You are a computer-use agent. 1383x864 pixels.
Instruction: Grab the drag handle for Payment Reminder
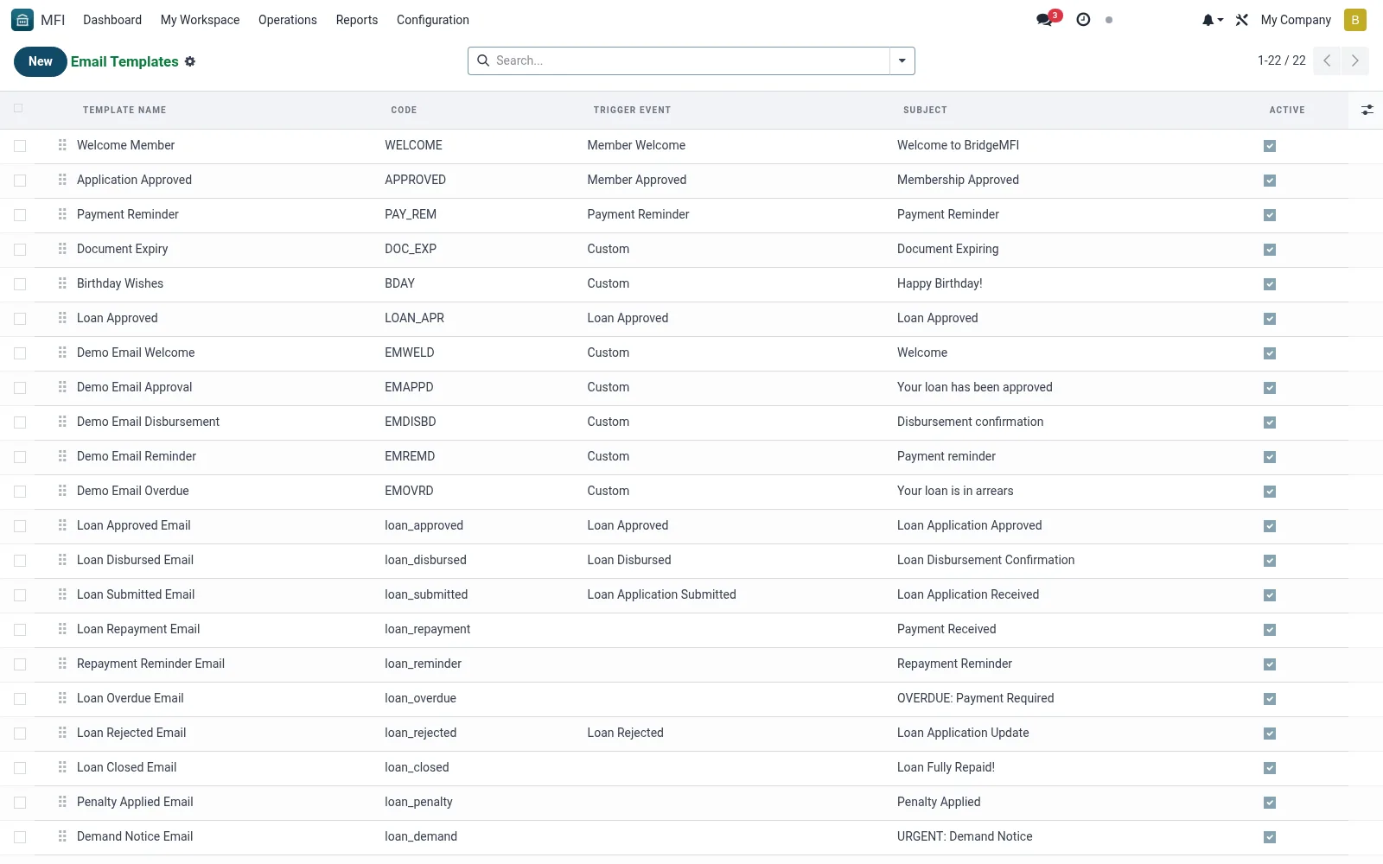point(62,214)
